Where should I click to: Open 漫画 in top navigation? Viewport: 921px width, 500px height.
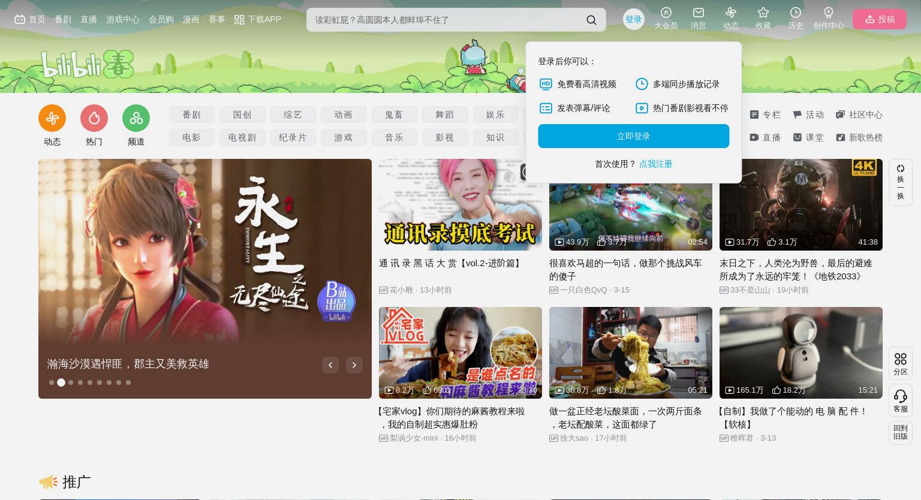(x=191, y=19)
